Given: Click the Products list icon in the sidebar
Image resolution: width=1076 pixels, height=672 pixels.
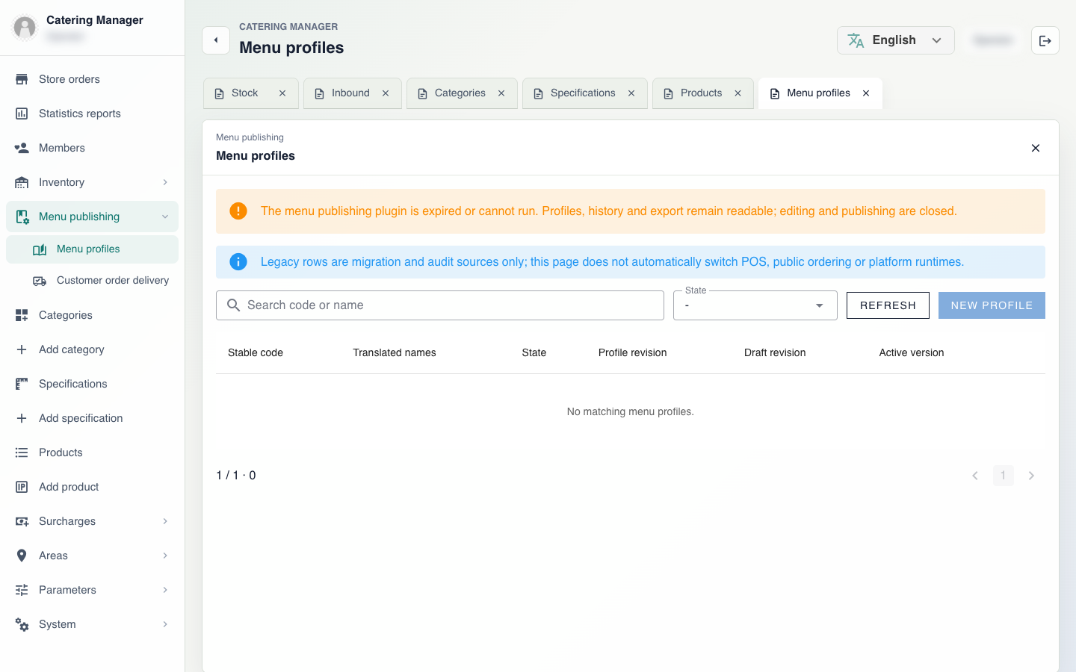Looking at the screenshot, I should [22, 452].
